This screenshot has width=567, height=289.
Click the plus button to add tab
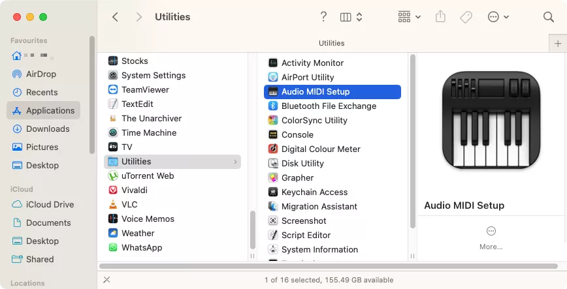click(557, 43)
